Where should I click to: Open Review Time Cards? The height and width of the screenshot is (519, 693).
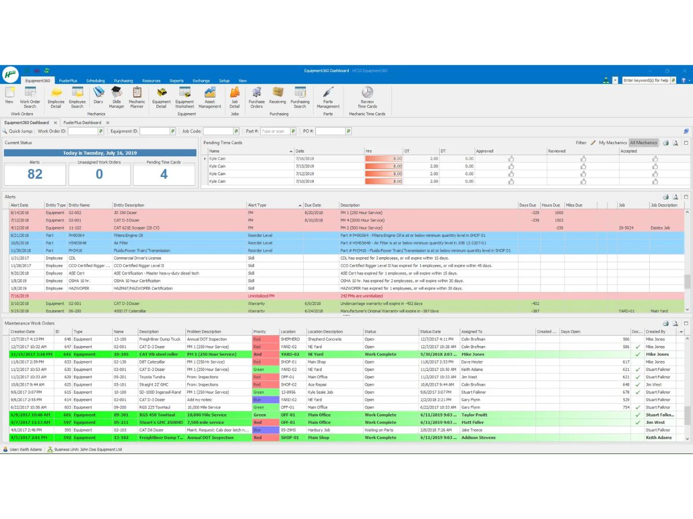pyautogui.click(x=367, y=97)
